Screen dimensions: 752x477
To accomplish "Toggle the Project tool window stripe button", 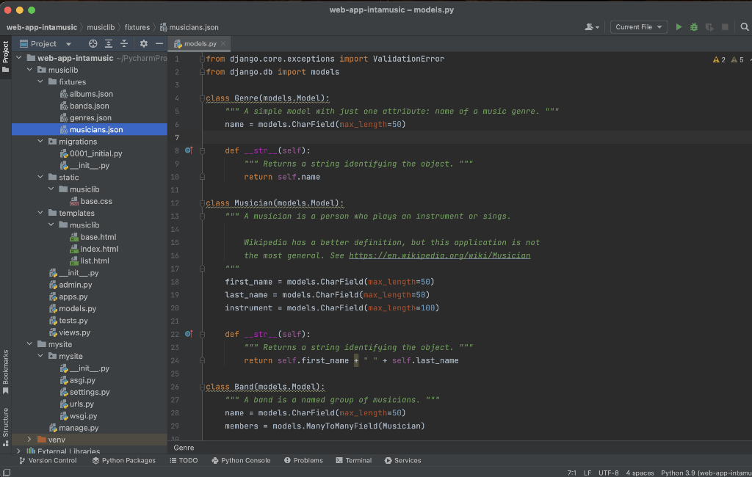I will [x=6, y=57].
